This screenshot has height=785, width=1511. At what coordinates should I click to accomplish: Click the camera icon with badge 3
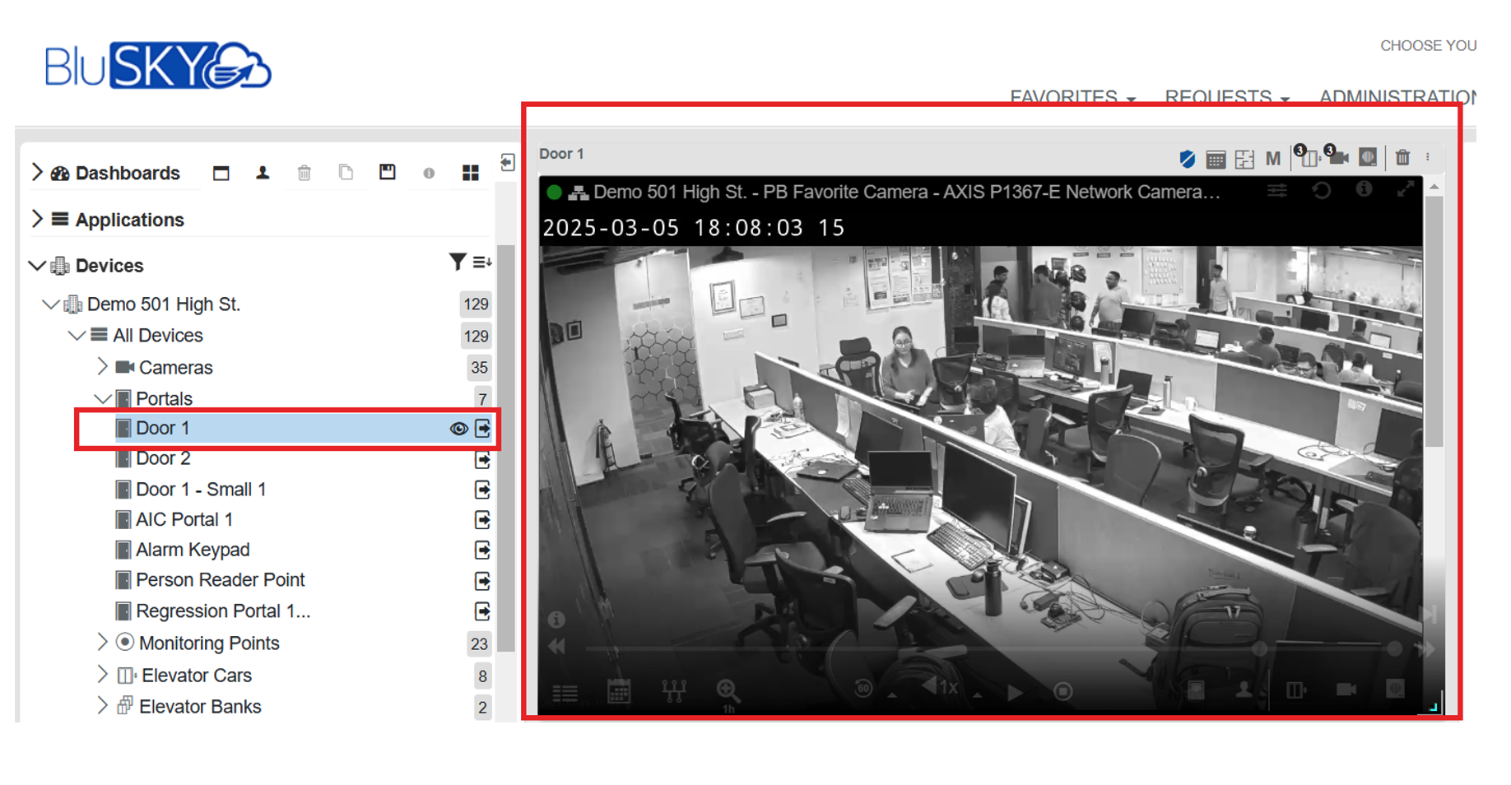click(x=1338, y=160)
